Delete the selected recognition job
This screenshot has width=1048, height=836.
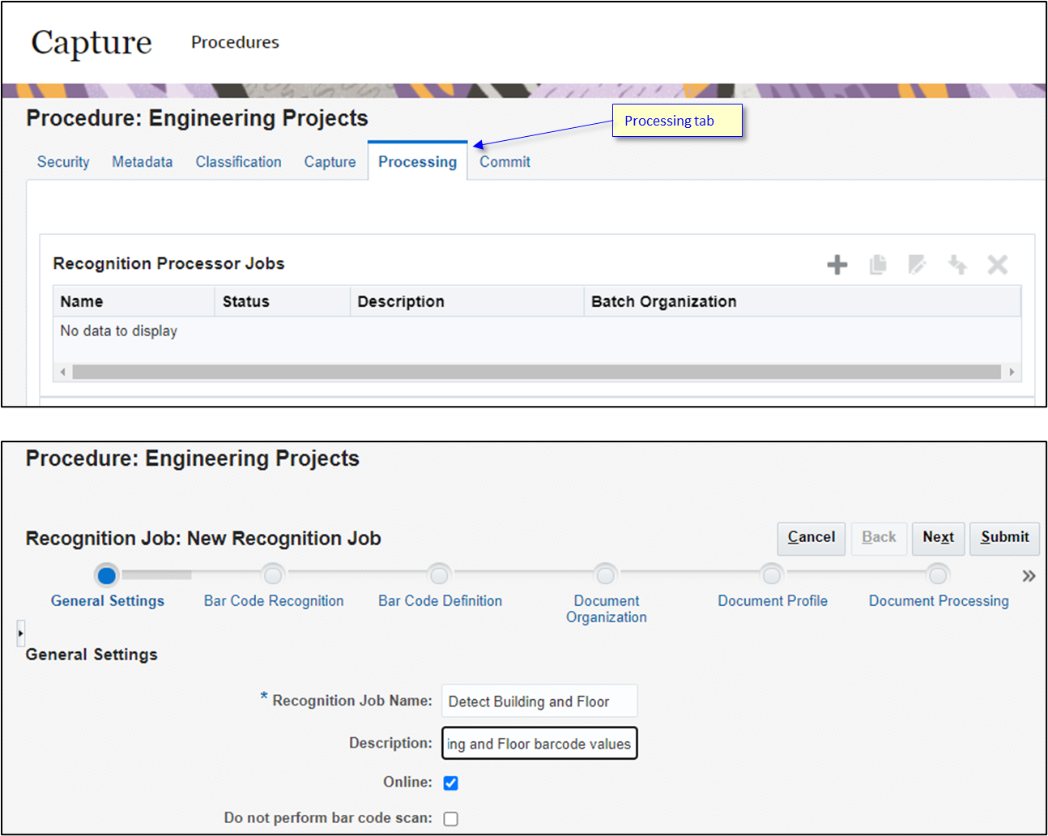click(x=997, y=264)
